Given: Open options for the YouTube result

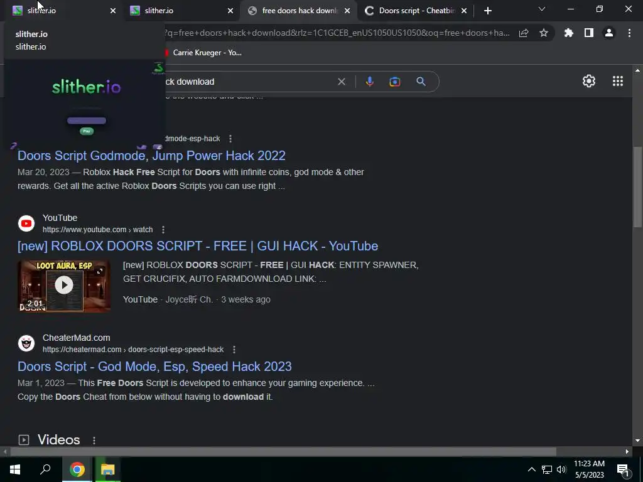Looking at the screenshot, I should point(163,230).
